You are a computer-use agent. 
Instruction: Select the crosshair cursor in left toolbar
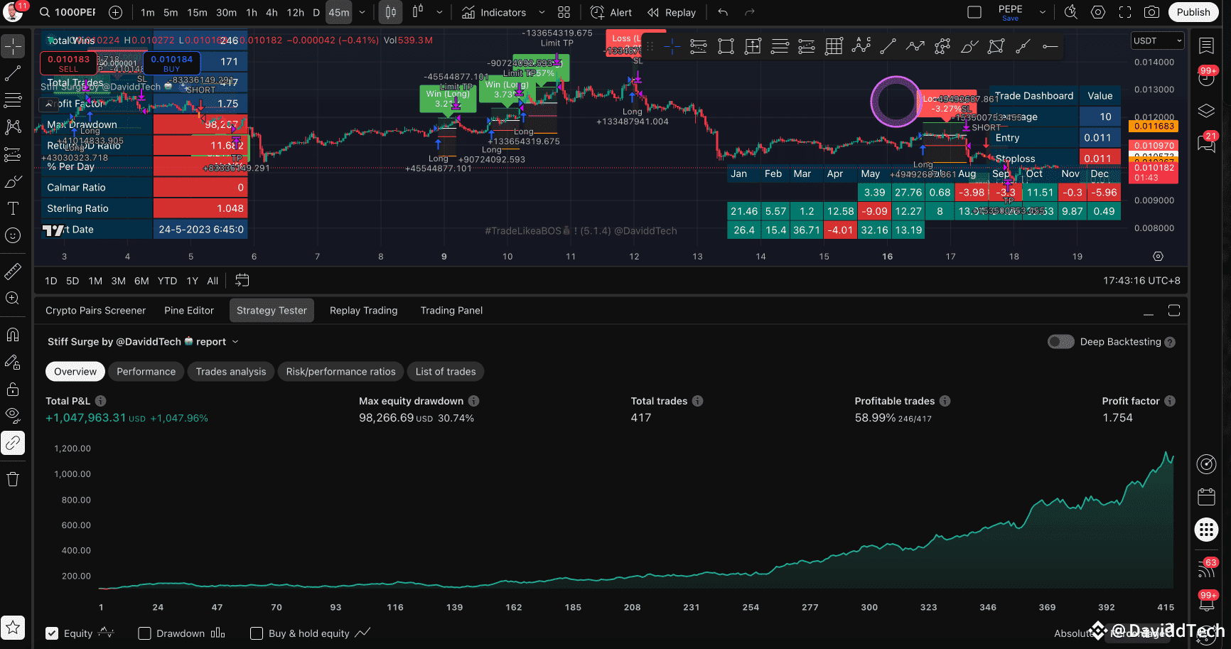[x=13, y=46]
